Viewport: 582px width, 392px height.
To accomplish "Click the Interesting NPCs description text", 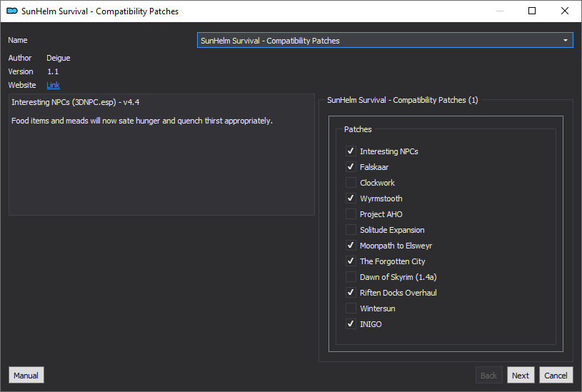I will point(76,102).
